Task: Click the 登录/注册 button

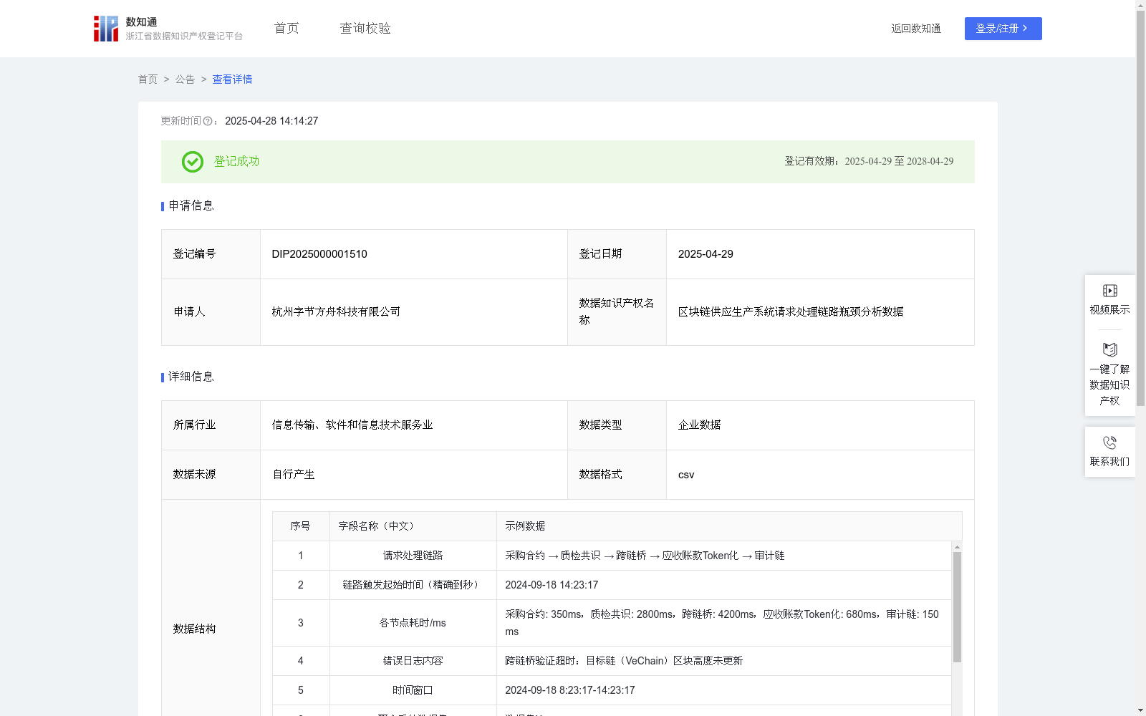Action: (1003, 29)
